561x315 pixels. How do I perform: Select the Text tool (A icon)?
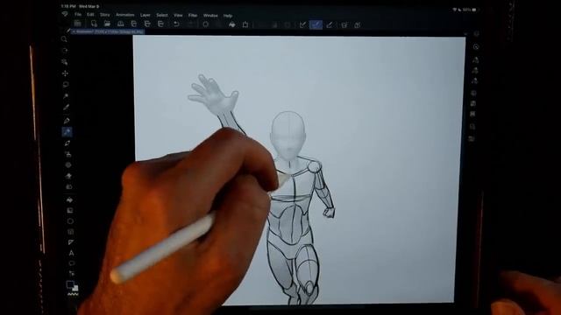[x=71, y=253]
